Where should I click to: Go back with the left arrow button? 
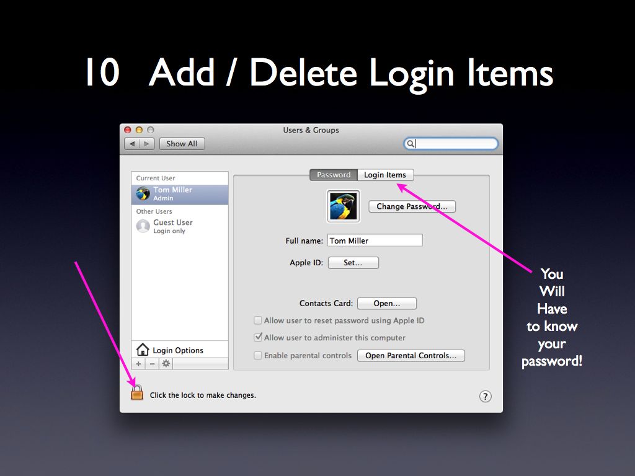coord(132,144)
